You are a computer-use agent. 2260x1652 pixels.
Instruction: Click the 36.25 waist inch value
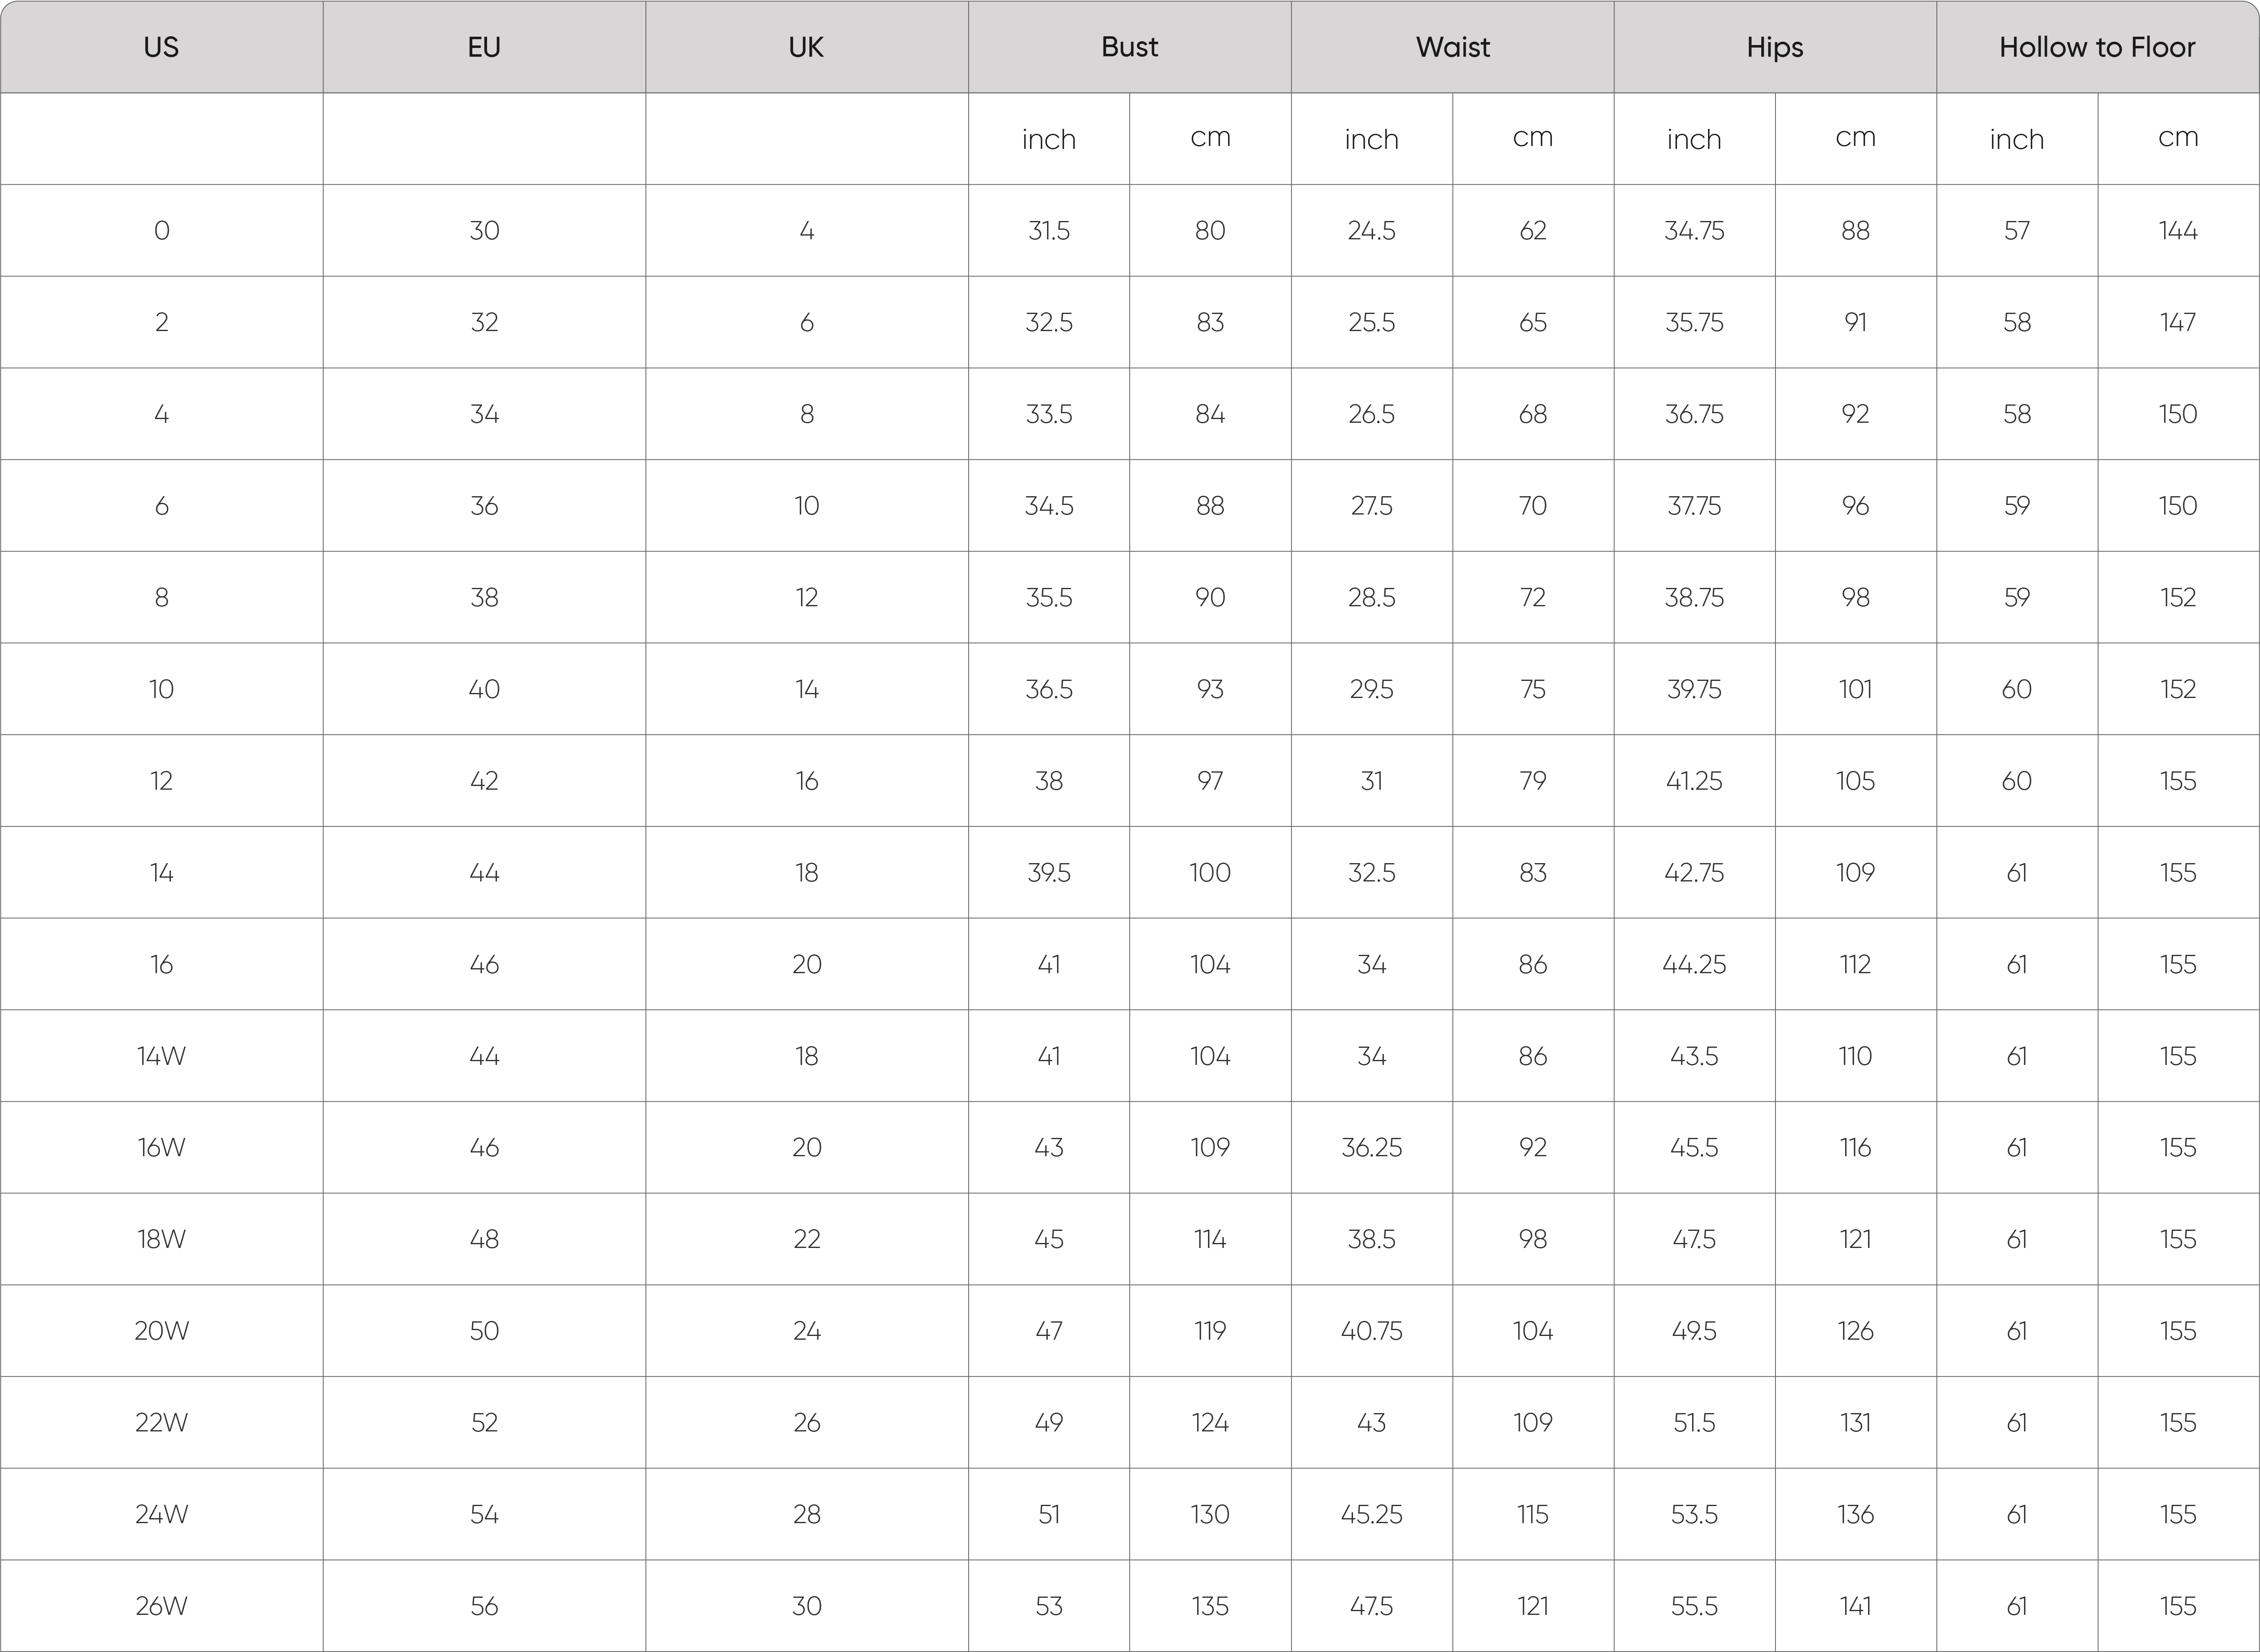coord(1371,1147)
